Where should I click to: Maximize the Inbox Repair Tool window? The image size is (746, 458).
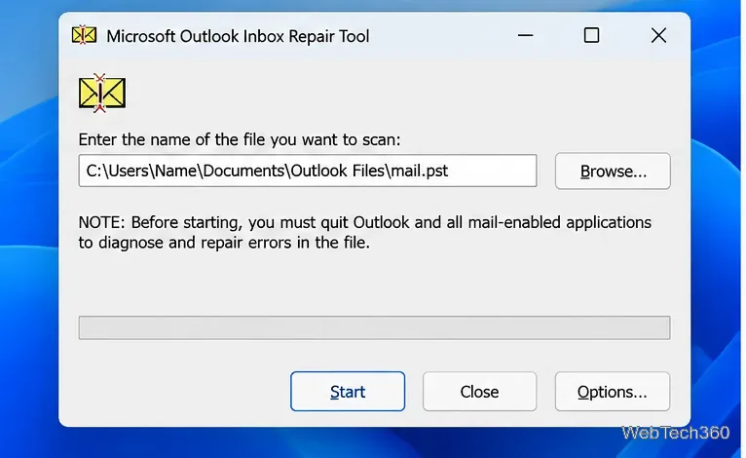pyautogui.click(x=591, y=35)
